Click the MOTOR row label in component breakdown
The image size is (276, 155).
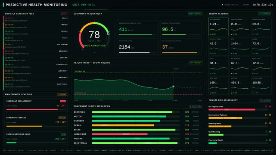coord(78,117)
